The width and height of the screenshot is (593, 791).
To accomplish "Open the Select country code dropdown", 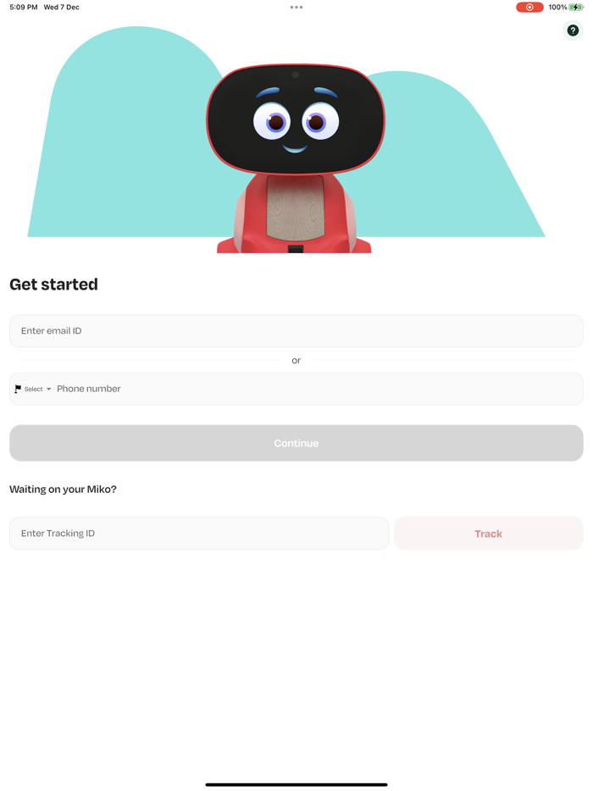I will click(x=33, y=389).
